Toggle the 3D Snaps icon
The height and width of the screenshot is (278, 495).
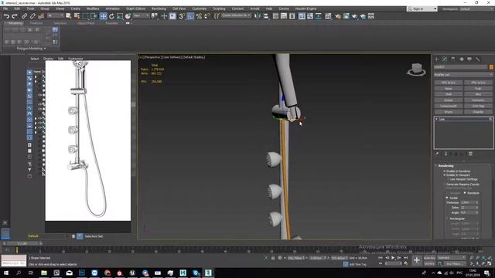click(182, 16)
